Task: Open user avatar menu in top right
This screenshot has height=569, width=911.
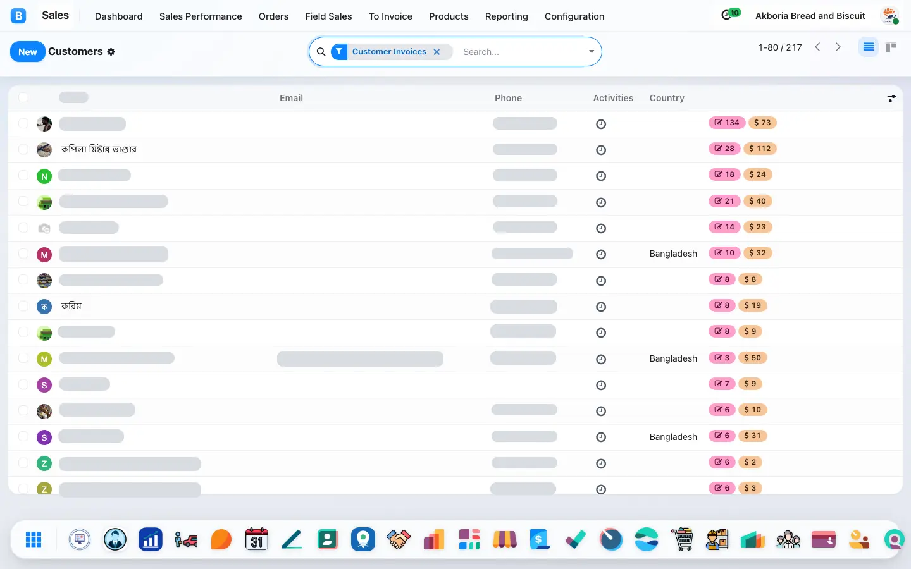Action: (x=890, y=16)
